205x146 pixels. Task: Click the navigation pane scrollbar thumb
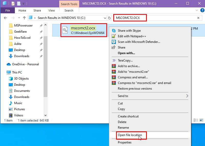tap(46, 66)
